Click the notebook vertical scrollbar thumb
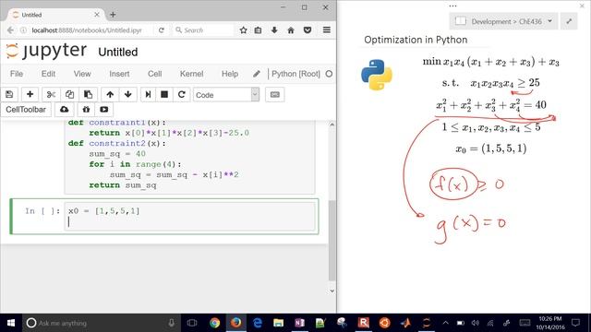591x332 pixels. [332, 240]
